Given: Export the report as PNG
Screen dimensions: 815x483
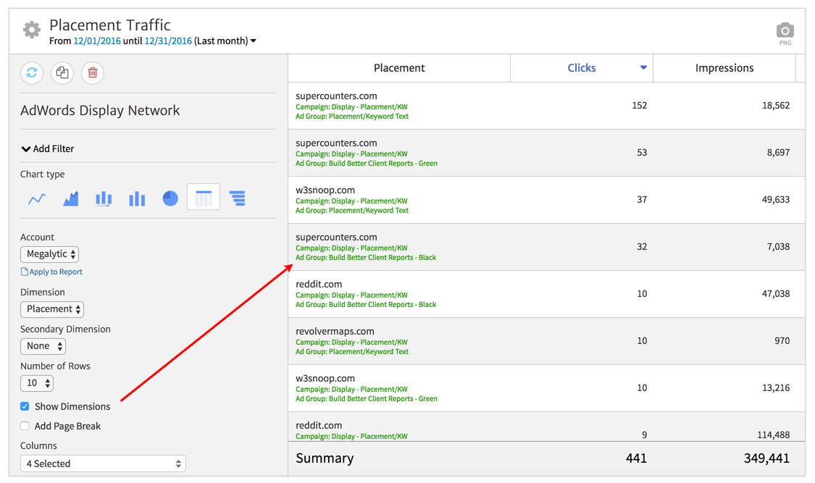Looking at the screenshot, I should (x=785, y=32).
